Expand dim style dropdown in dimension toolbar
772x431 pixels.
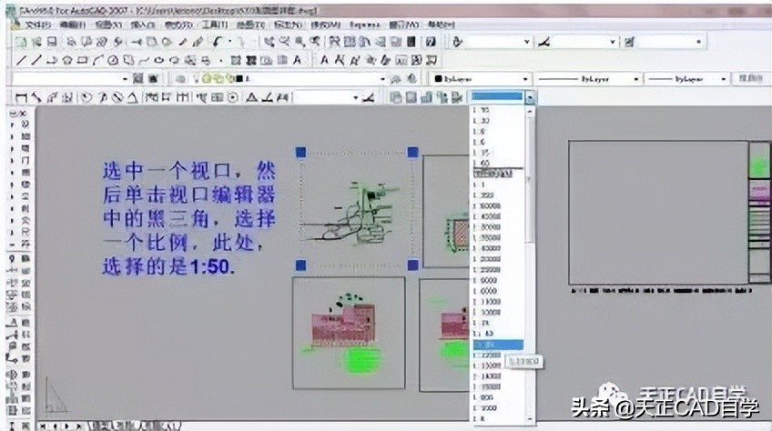click(x=355, y=97)
